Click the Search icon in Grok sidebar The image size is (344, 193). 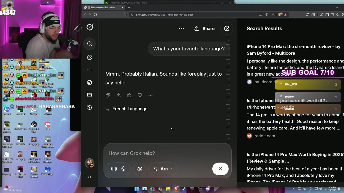89,44
